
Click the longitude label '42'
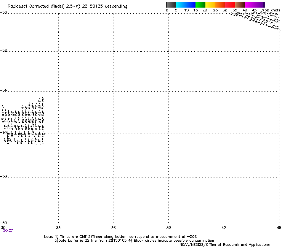pos(224,228)
